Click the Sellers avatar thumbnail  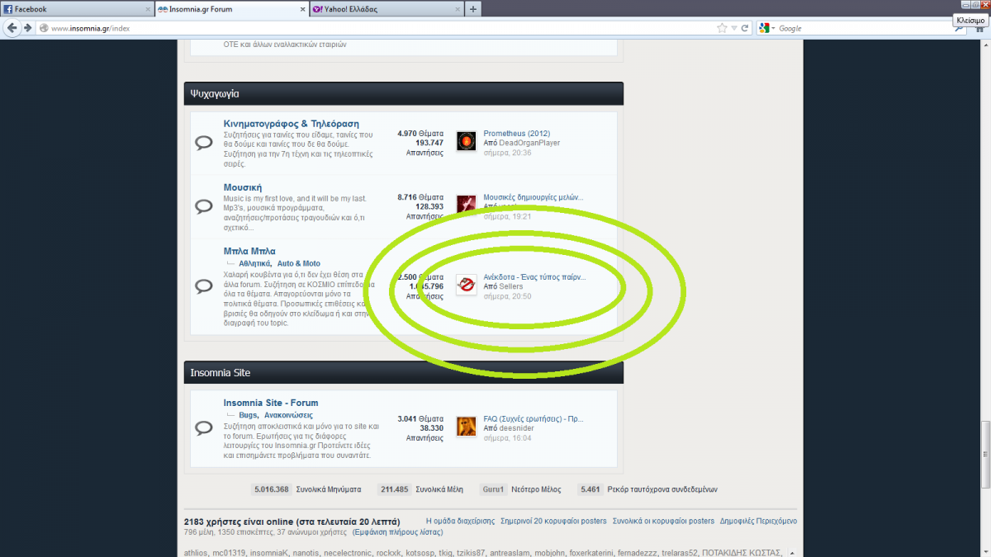(467, 286)
